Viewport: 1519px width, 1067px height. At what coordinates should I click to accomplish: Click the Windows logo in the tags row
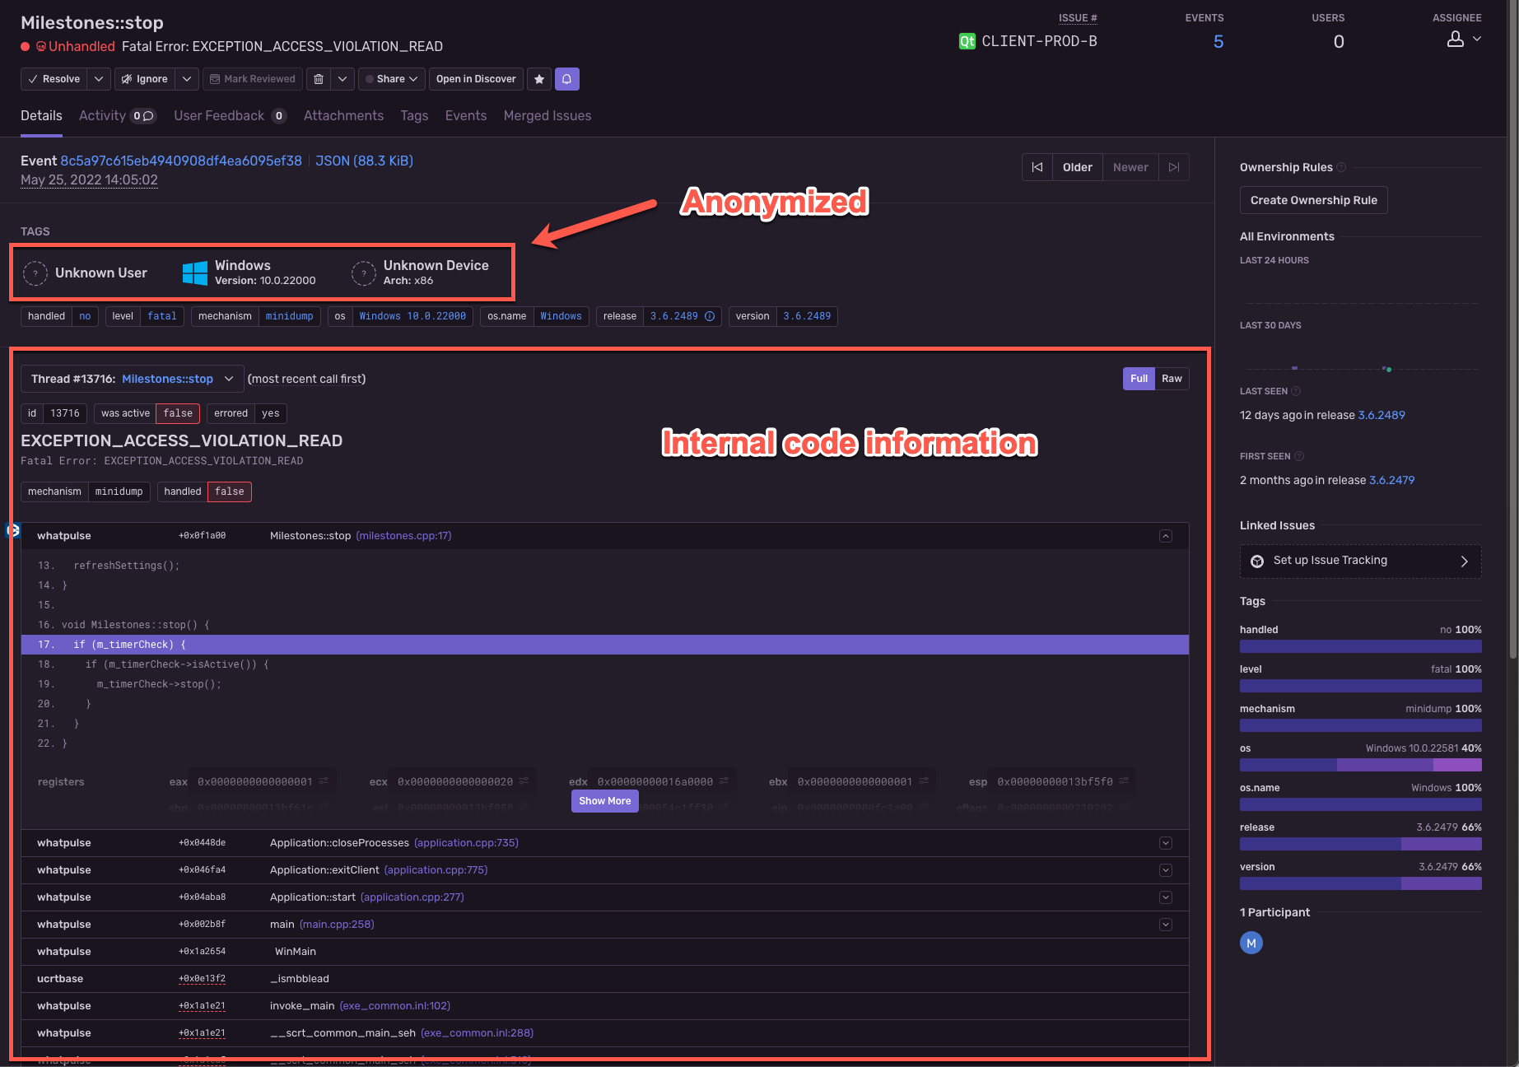(194, 272)
